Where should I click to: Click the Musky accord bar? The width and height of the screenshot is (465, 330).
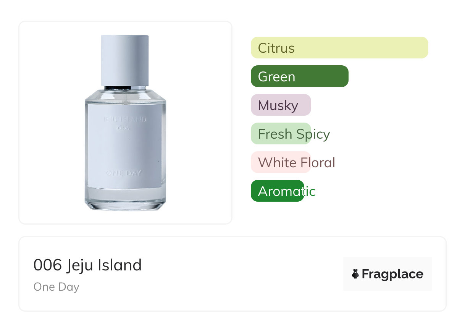coord(281,105)
